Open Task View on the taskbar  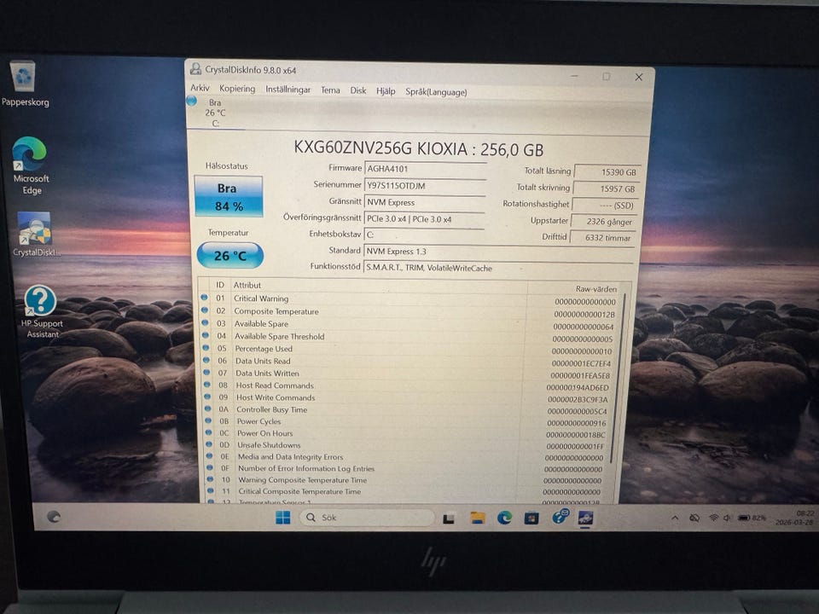pos(448,518)
